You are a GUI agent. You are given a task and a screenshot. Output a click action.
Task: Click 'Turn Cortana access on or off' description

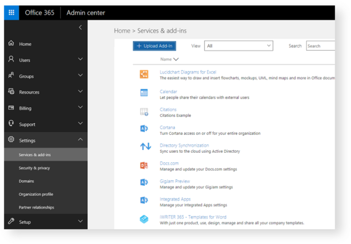[210, 133]
